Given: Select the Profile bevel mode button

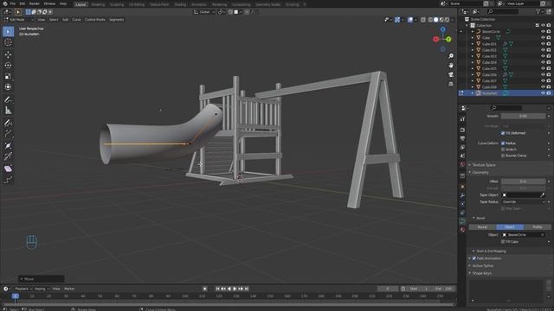Looking at the screenshot, I should pos(537,227).
